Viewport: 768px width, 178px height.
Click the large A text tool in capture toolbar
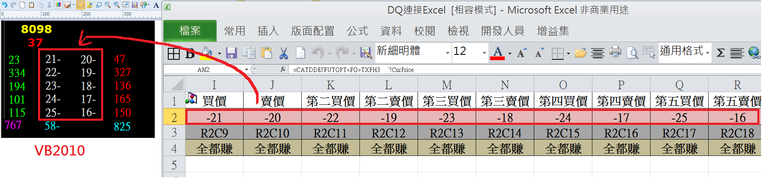tap(156, 5)
